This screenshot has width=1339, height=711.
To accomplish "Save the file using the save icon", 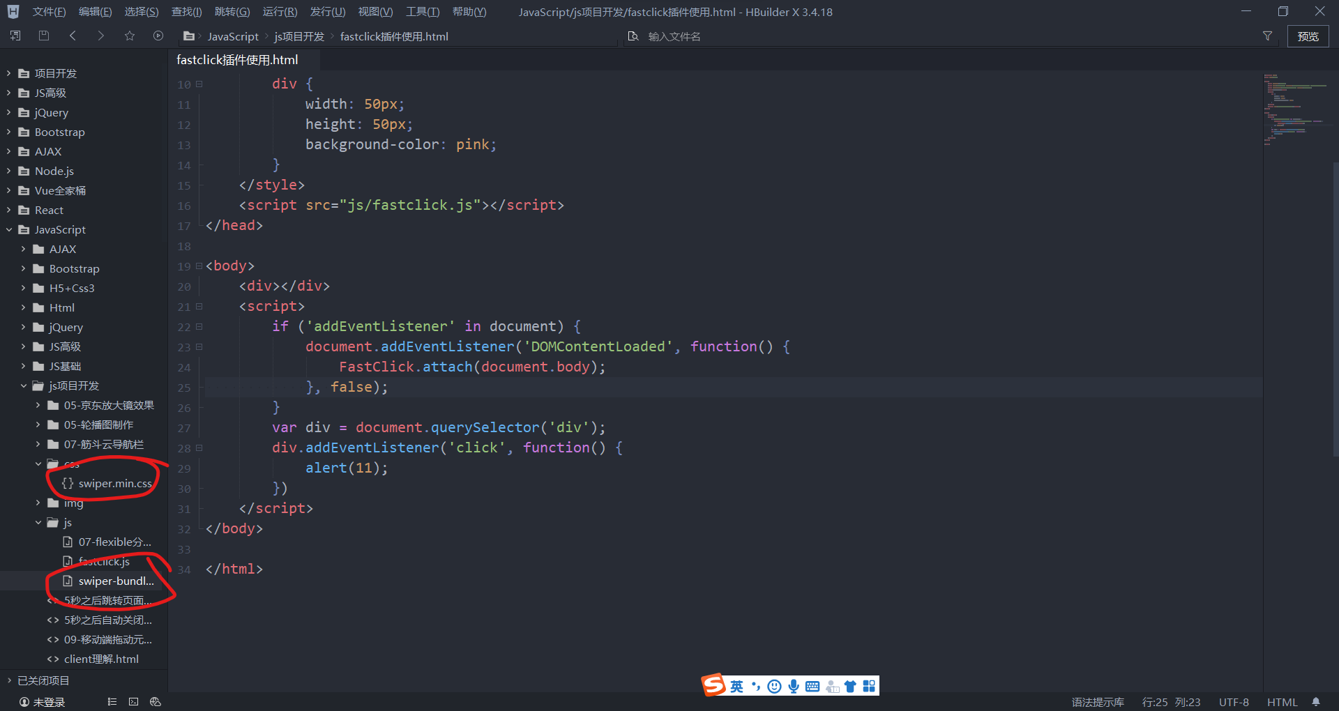I will (43, 36).
